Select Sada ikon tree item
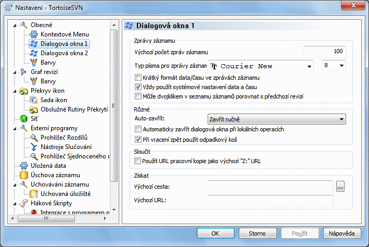Screen dimensions: 369x247 [54, 100]
